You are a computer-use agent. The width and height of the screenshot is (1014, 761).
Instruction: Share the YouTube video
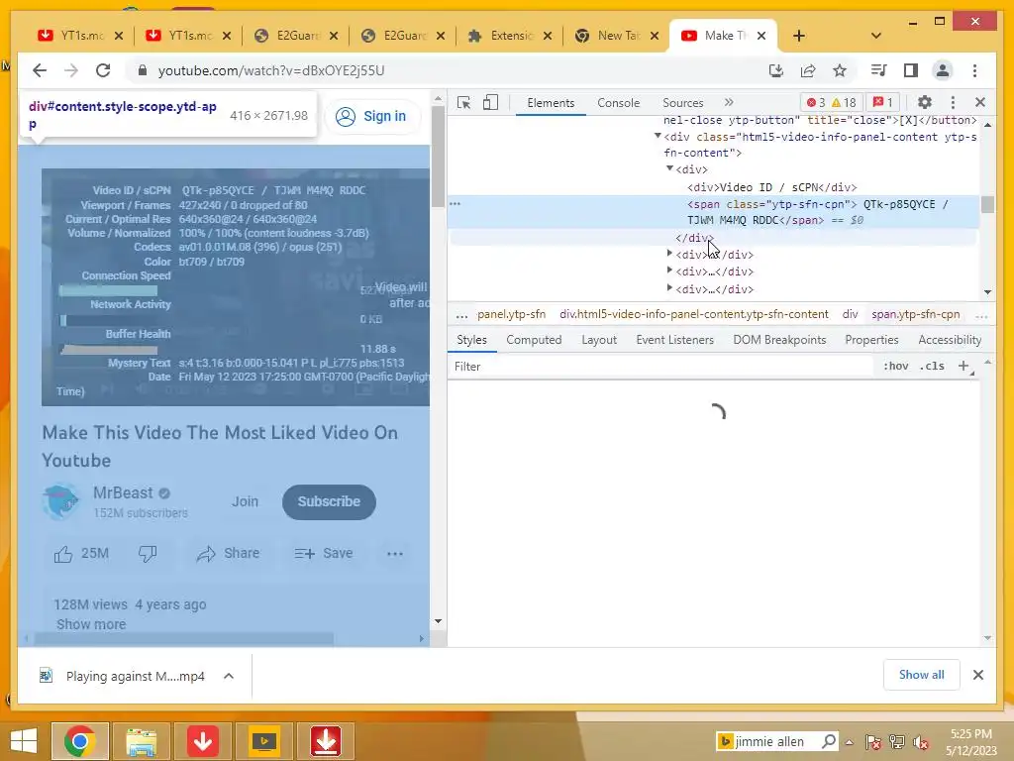[x=228, y=554]
